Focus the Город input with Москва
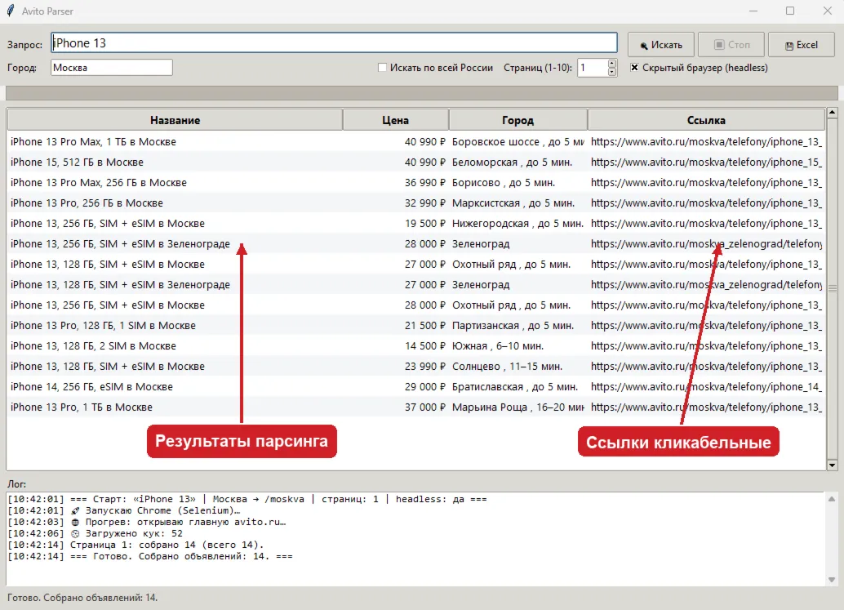Viewport: 844px width, 610px height. point(112,67)
